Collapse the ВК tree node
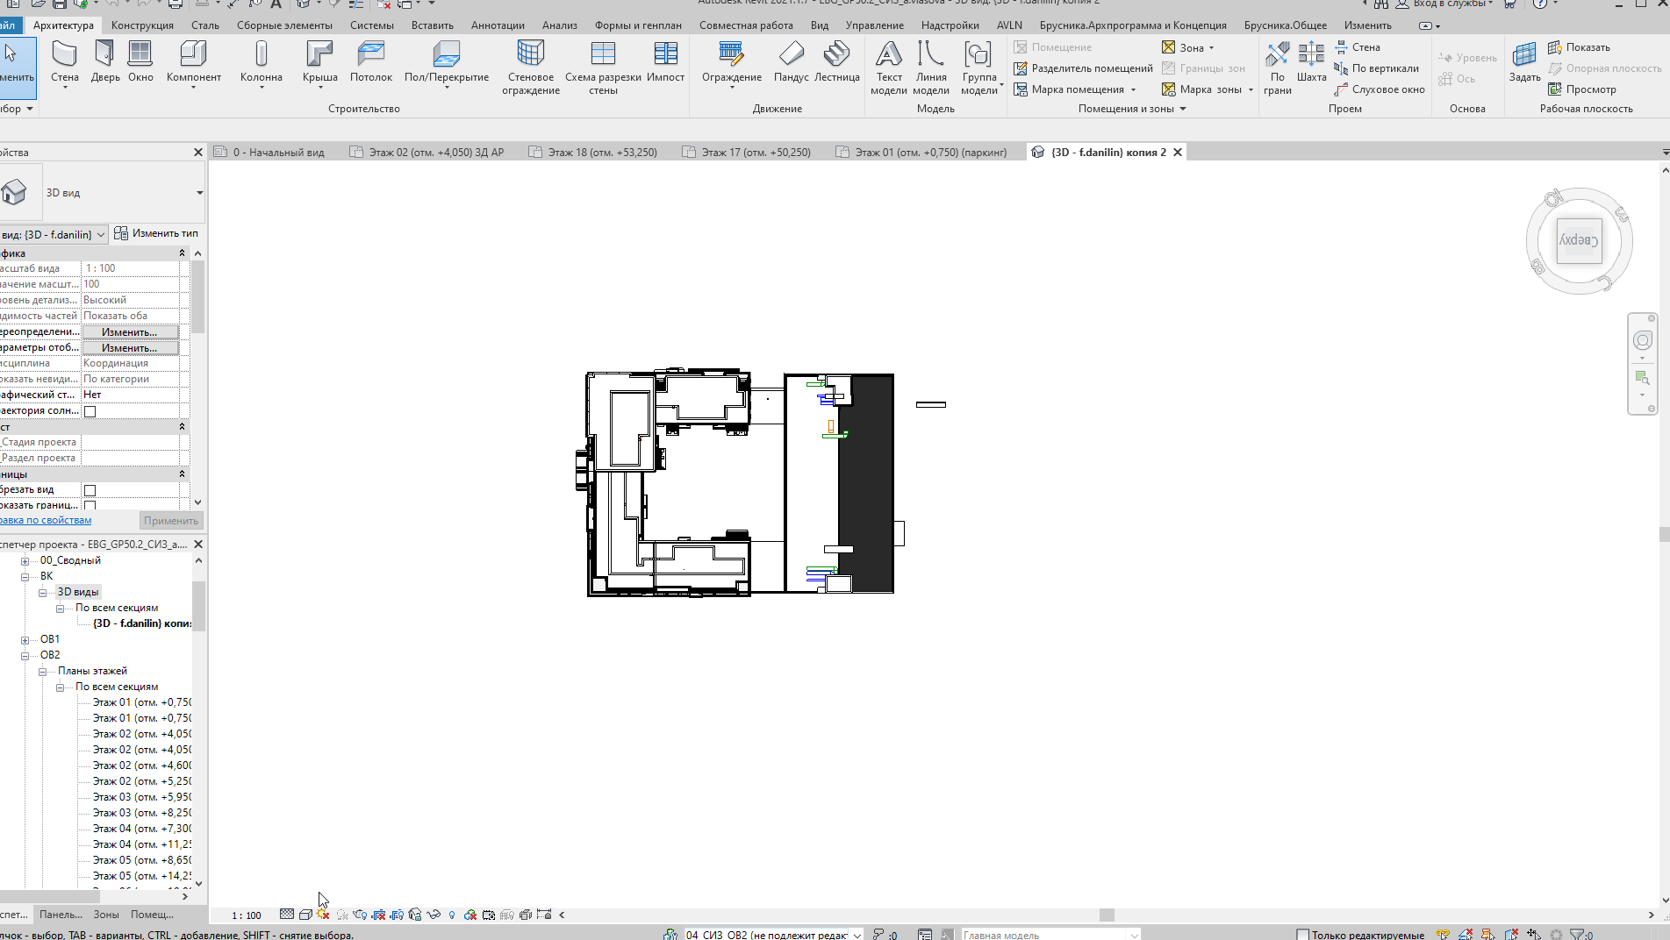The image size is (1670, 940). 25,577
